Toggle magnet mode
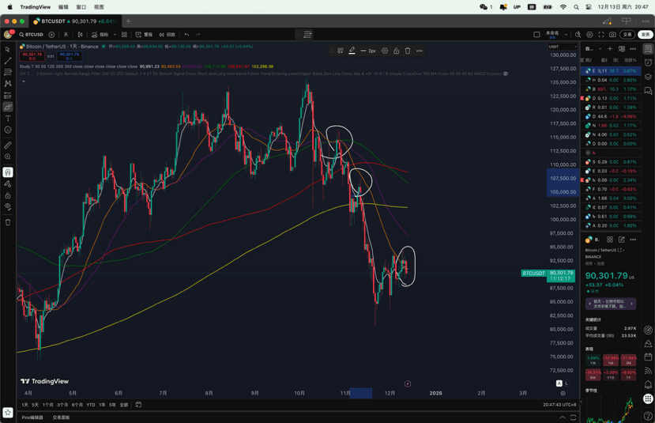The width and height of the screenshot is (655, 423). click(8, 172)
